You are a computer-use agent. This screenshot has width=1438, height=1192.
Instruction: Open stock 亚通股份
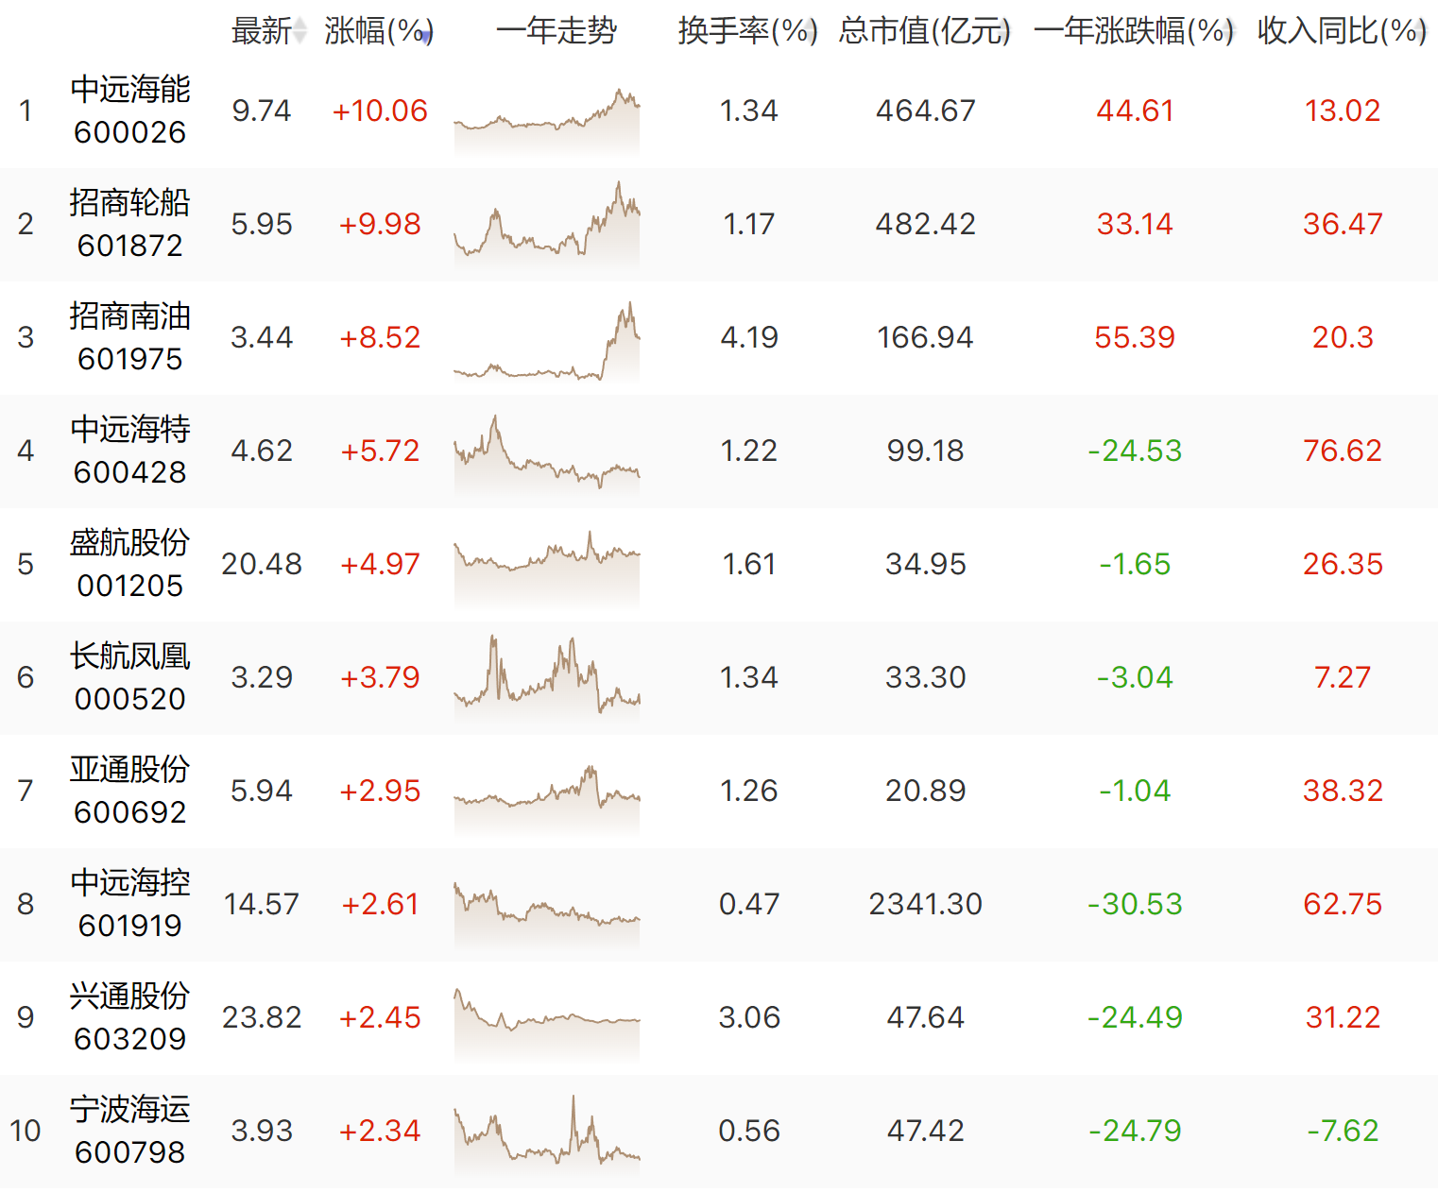[x=130, y=769]
